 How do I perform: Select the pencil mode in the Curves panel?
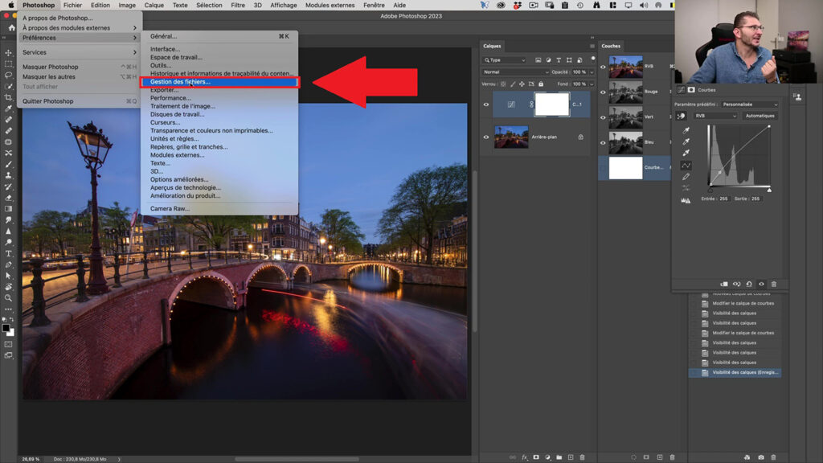pyautogui.click(x=685, y=177)
